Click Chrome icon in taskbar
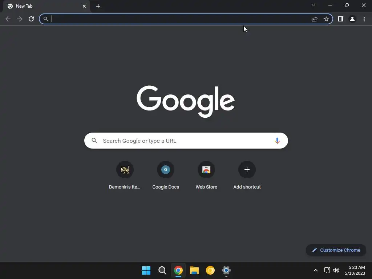Image resolution: width=372 pixels, height=279 pixels. (x=178, y=270)
